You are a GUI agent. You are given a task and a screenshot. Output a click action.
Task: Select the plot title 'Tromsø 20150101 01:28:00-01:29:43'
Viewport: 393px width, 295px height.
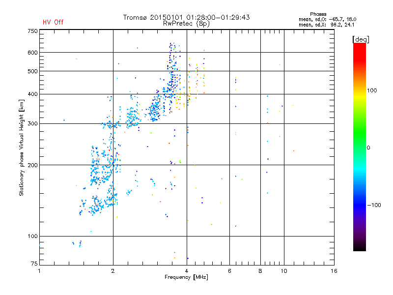pos(186,17)
